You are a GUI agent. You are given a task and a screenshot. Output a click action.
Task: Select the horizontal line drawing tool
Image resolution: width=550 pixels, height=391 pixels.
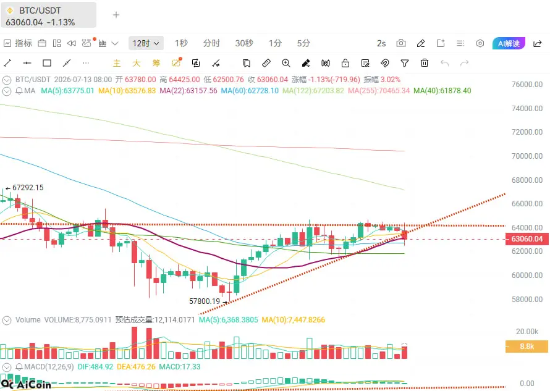click(x=27, y=63)
